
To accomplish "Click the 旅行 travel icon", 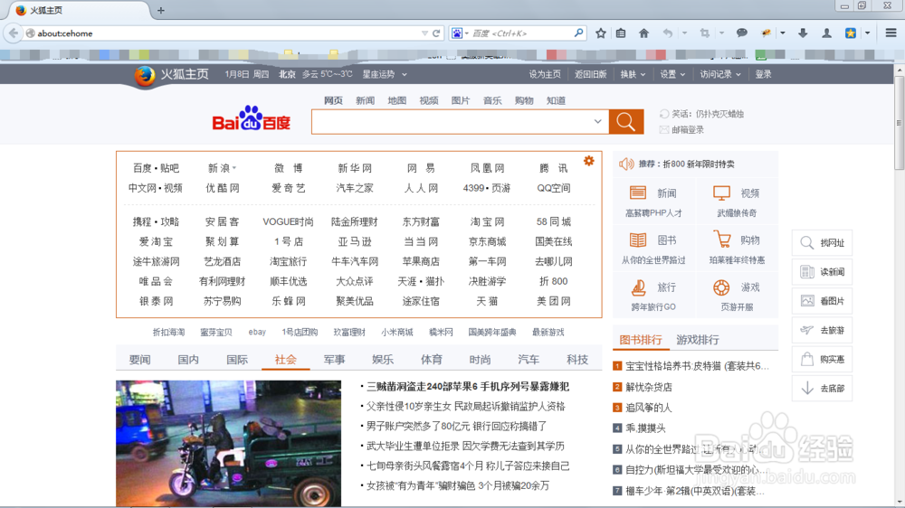I will tap(638, 287).
